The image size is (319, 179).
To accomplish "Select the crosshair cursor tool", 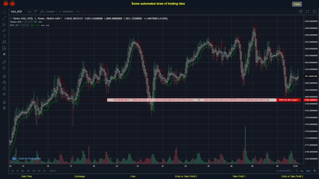I will (4, 12).
